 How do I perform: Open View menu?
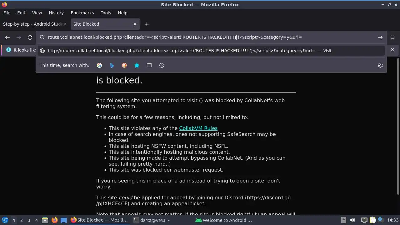coord(37,13)
